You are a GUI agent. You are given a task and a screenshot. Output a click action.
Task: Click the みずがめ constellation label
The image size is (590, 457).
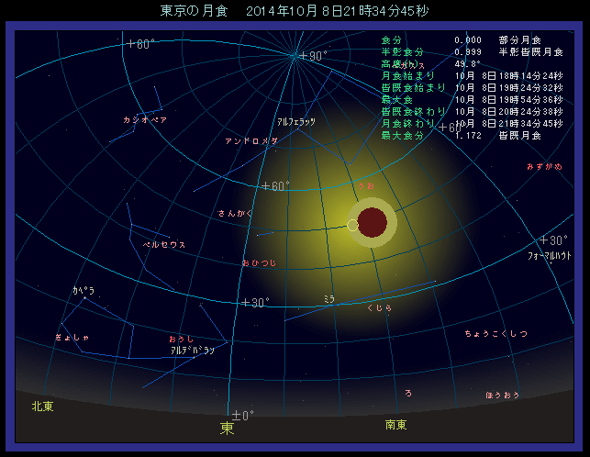point(544,167)
